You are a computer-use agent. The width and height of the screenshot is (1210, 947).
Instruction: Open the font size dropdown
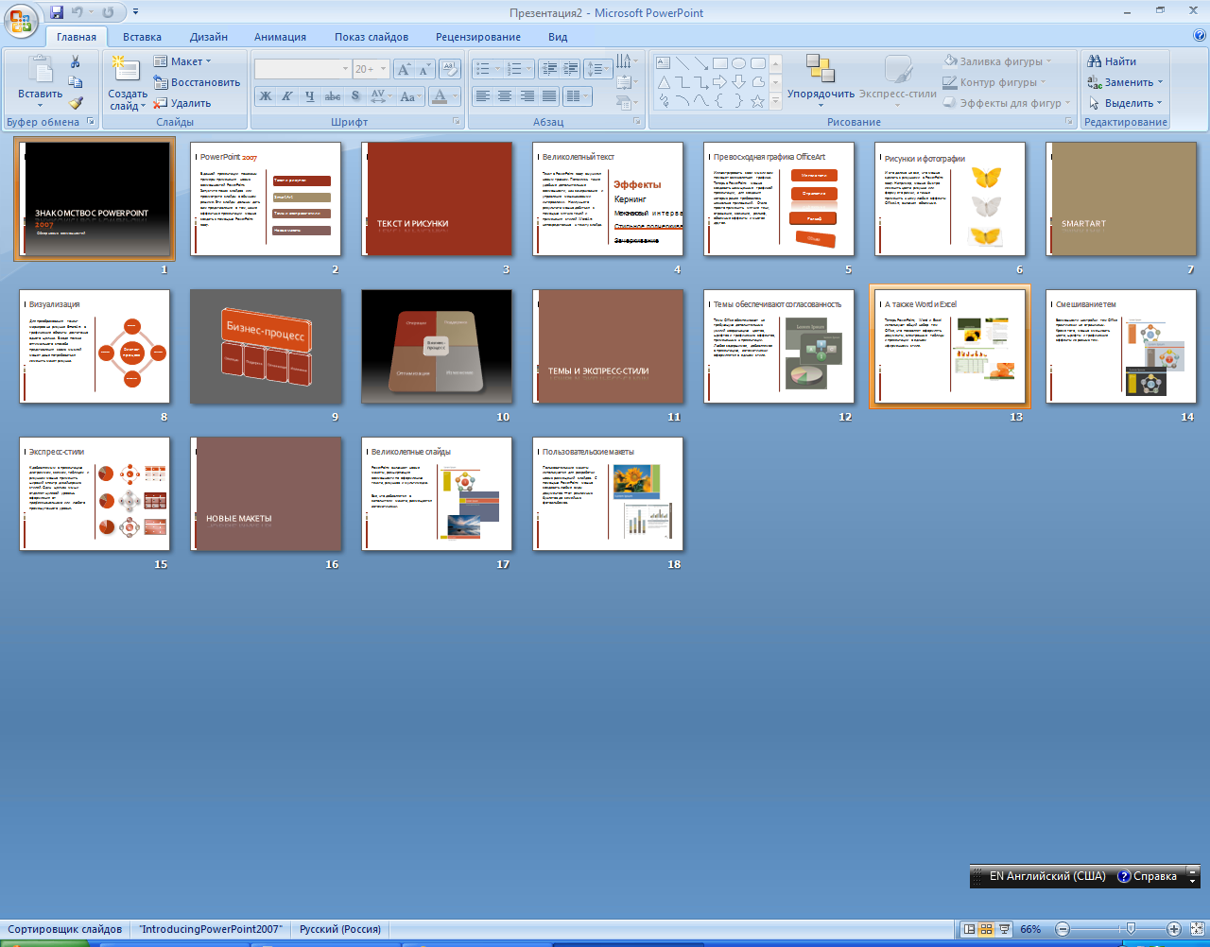tap(383, 69)
